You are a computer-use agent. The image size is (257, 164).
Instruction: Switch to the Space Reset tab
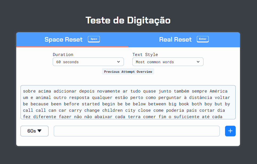(x=63, y=39)
